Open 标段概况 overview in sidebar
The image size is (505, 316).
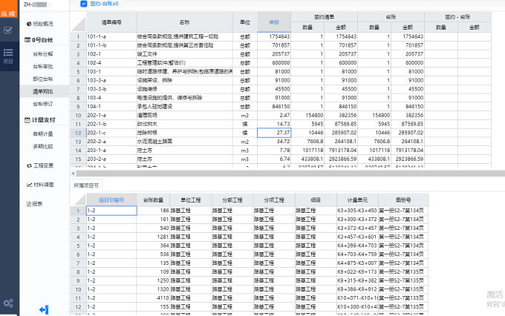[42, 24]
